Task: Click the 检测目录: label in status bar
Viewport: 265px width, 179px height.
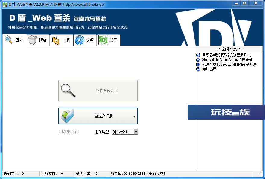Action: click(84, 174)
